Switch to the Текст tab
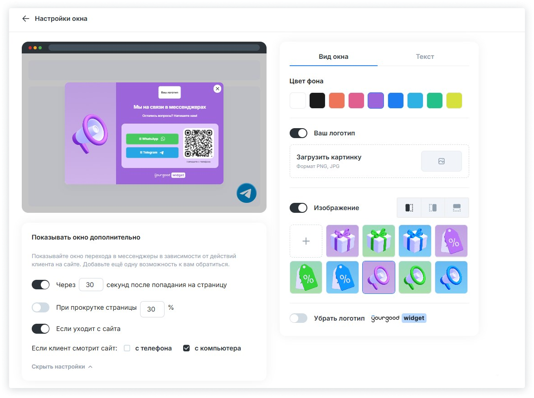The width and height of the screenshot is (534, 398). pyautogui.click(x=425, y=57)
